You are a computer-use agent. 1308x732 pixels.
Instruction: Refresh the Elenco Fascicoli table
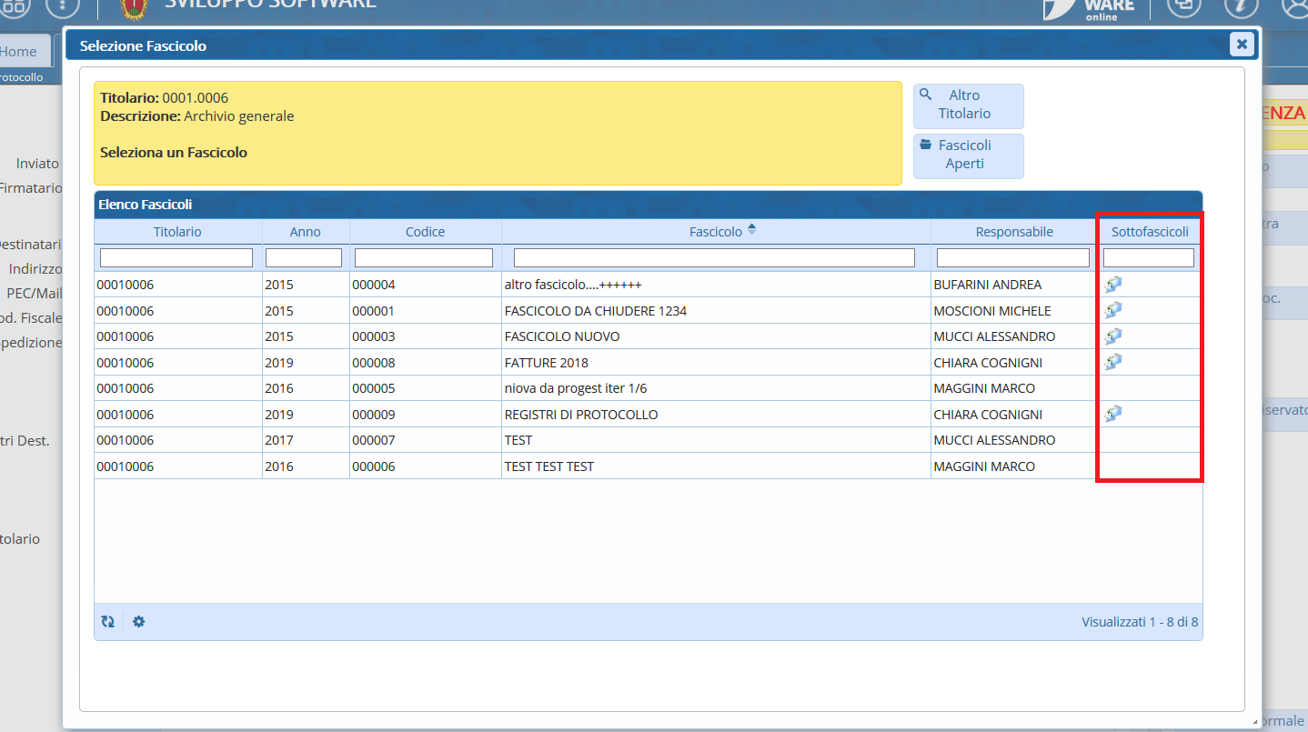pyautogui.click(x=108, y=622)
